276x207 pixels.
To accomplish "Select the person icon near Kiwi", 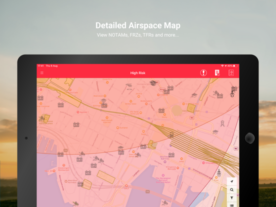I will (x=219, y=172).
